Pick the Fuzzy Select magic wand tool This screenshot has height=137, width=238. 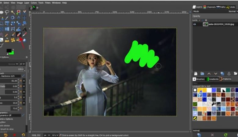13,12
